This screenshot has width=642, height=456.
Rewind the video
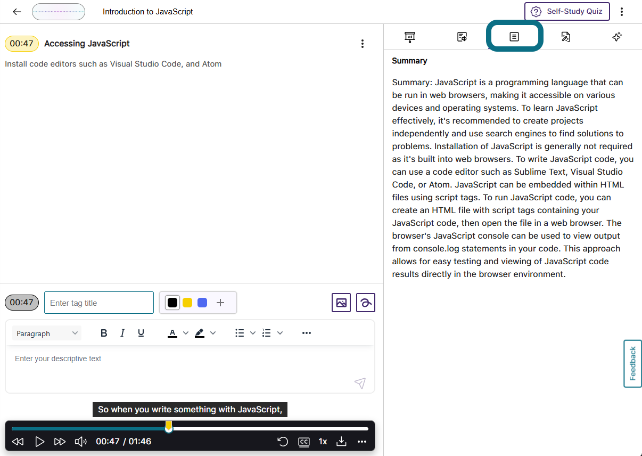(18, 442)
